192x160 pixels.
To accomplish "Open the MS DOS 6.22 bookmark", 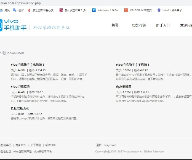I will [139, 10].
